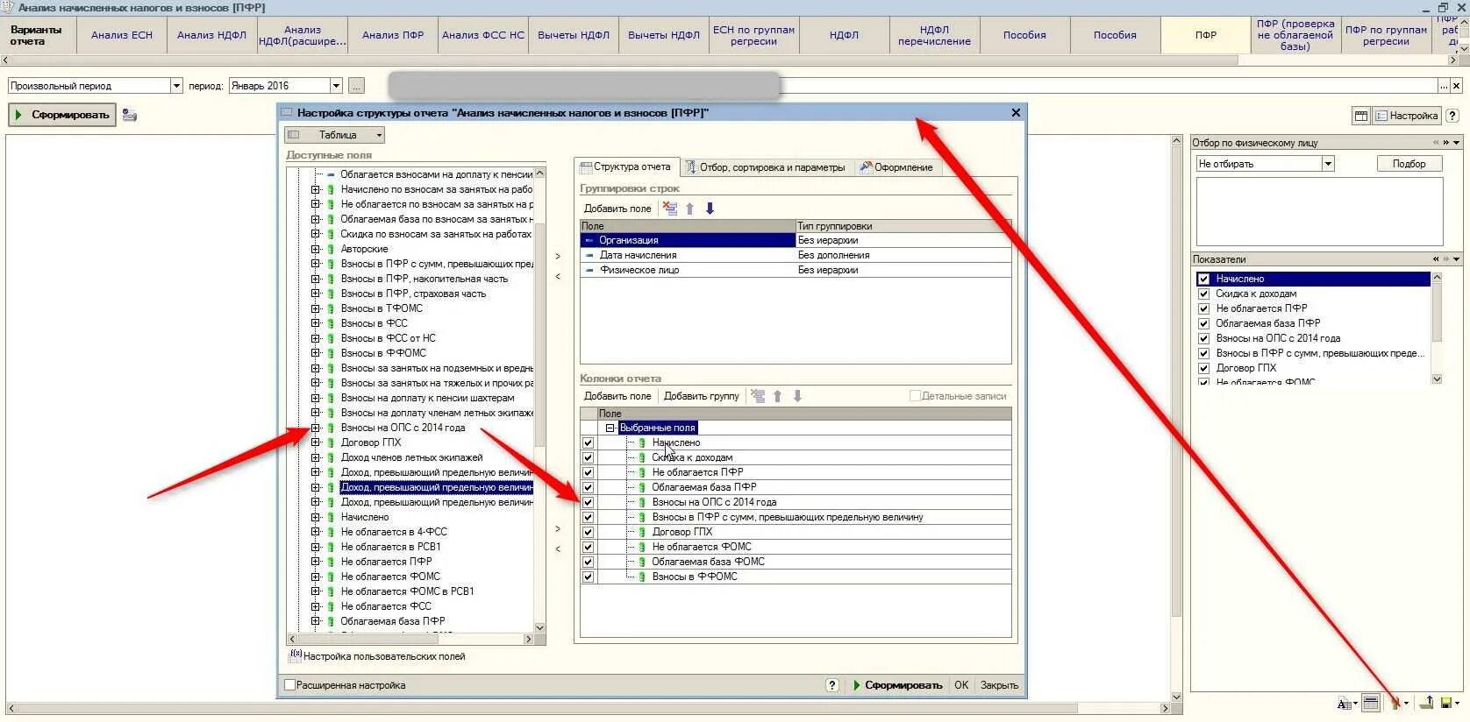Image resolution: width=1470 pixels, height=722 pixels.
Task: Enable Расширенная настройка checkbox
Action: coord(290,685)
